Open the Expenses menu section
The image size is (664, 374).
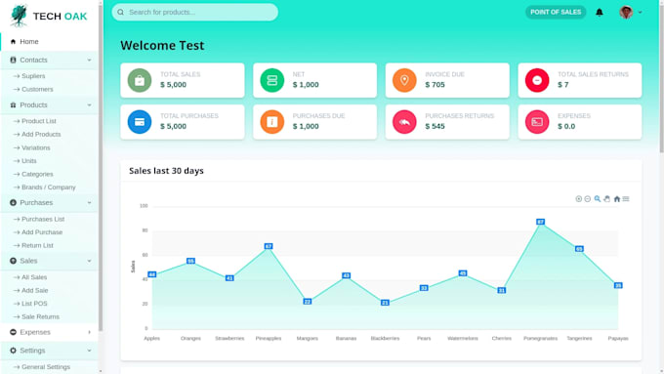(49, 332)
